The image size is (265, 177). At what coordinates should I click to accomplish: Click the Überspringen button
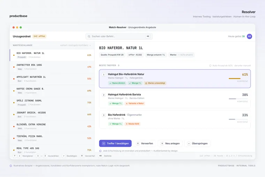click(197, 144)
